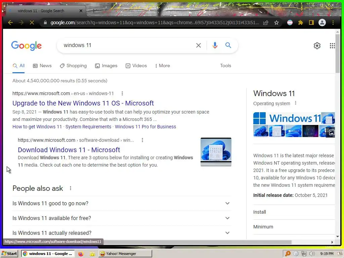Open "System Requirements" sitelink
The image size is (344, 258).
coord(88,127)
